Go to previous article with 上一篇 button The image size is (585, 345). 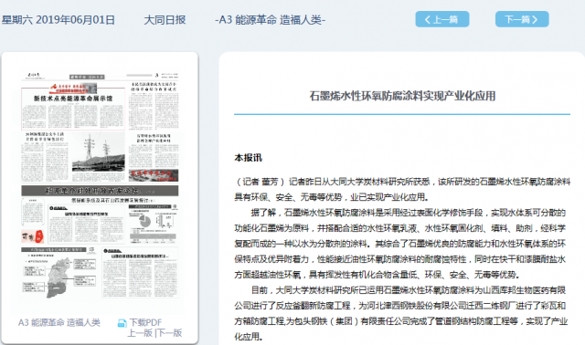click(x=442, y=19)
